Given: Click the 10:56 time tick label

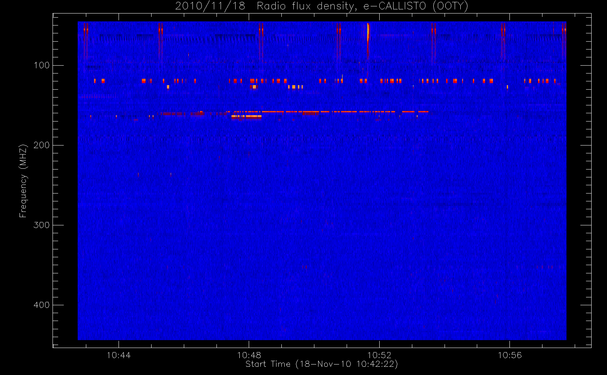Looking at the screenshot, I should tap(509, 355).
